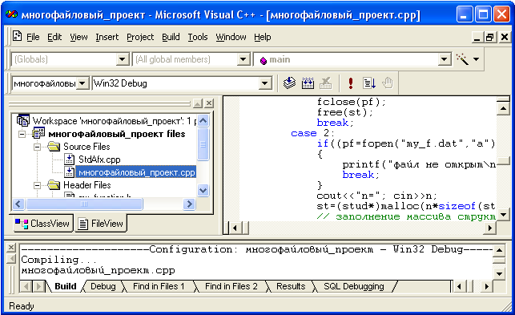Click the StdAfx.cpp file icon

tap(70, 160)
